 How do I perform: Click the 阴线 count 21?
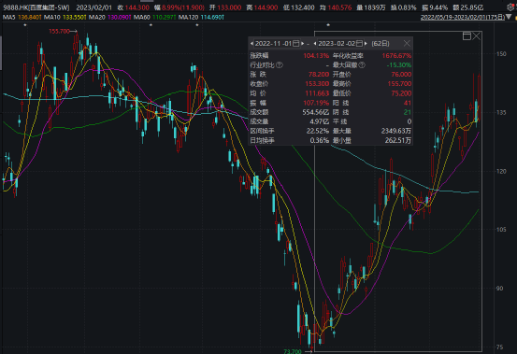coord(408,112)
